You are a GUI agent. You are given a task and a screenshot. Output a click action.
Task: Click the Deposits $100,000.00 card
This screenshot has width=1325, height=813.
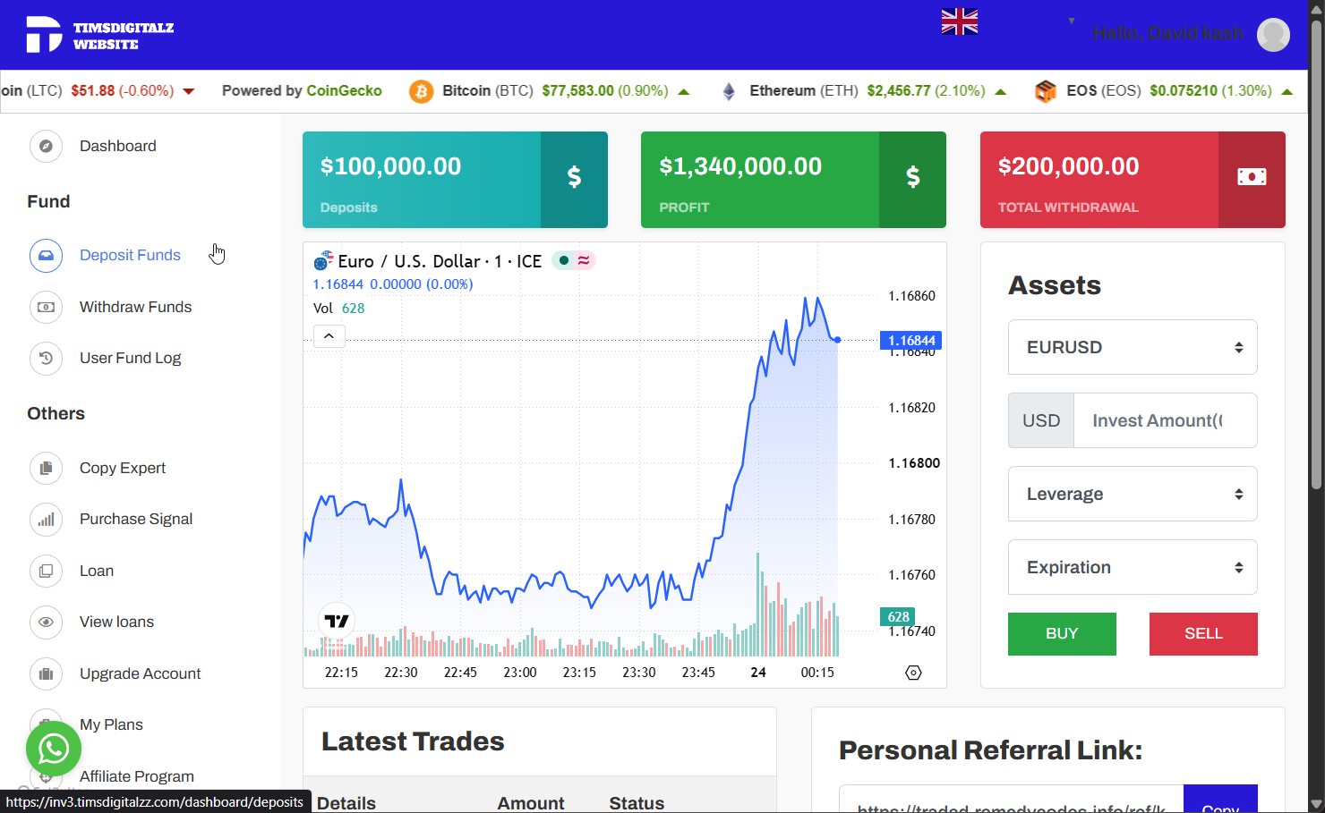[x=455, y=180]
